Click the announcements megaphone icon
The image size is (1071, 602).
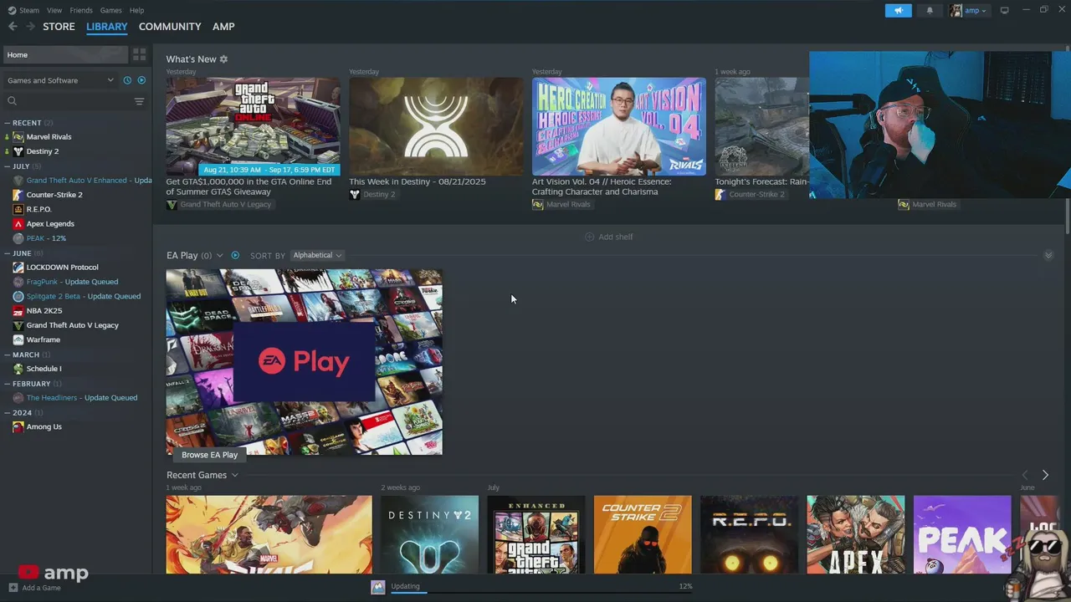pos(898,11)
